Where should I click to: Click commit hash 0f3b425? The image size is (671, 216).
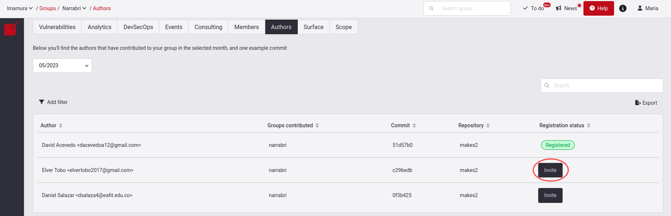pyautogui.click(x=402, y=195)
